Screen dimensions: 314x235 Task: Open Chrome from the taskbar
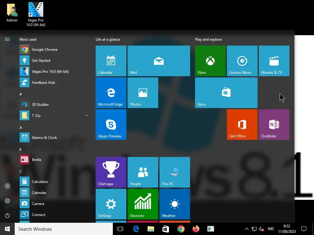click(181, 229)
